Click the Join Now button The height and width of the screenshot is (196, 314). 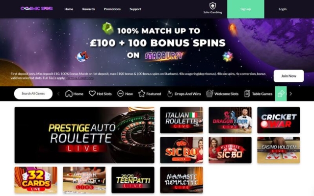coord(288,76)
